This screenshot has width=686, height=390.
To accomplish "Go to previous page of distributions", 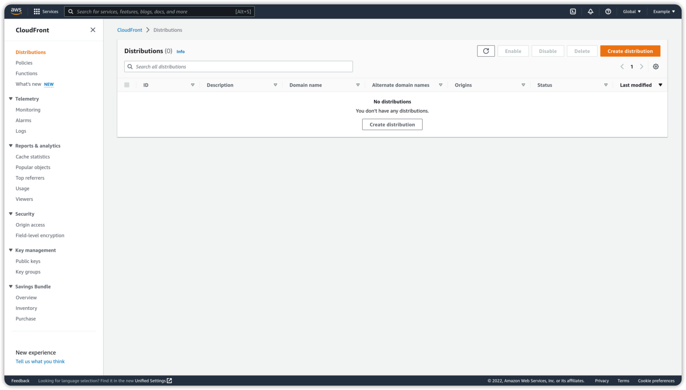I will coord(622,66).
